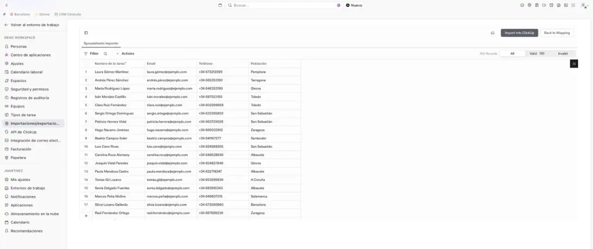The image size is (593, 249).
Task: Click the Buscar search field
Action: click(x=284, y=5)
